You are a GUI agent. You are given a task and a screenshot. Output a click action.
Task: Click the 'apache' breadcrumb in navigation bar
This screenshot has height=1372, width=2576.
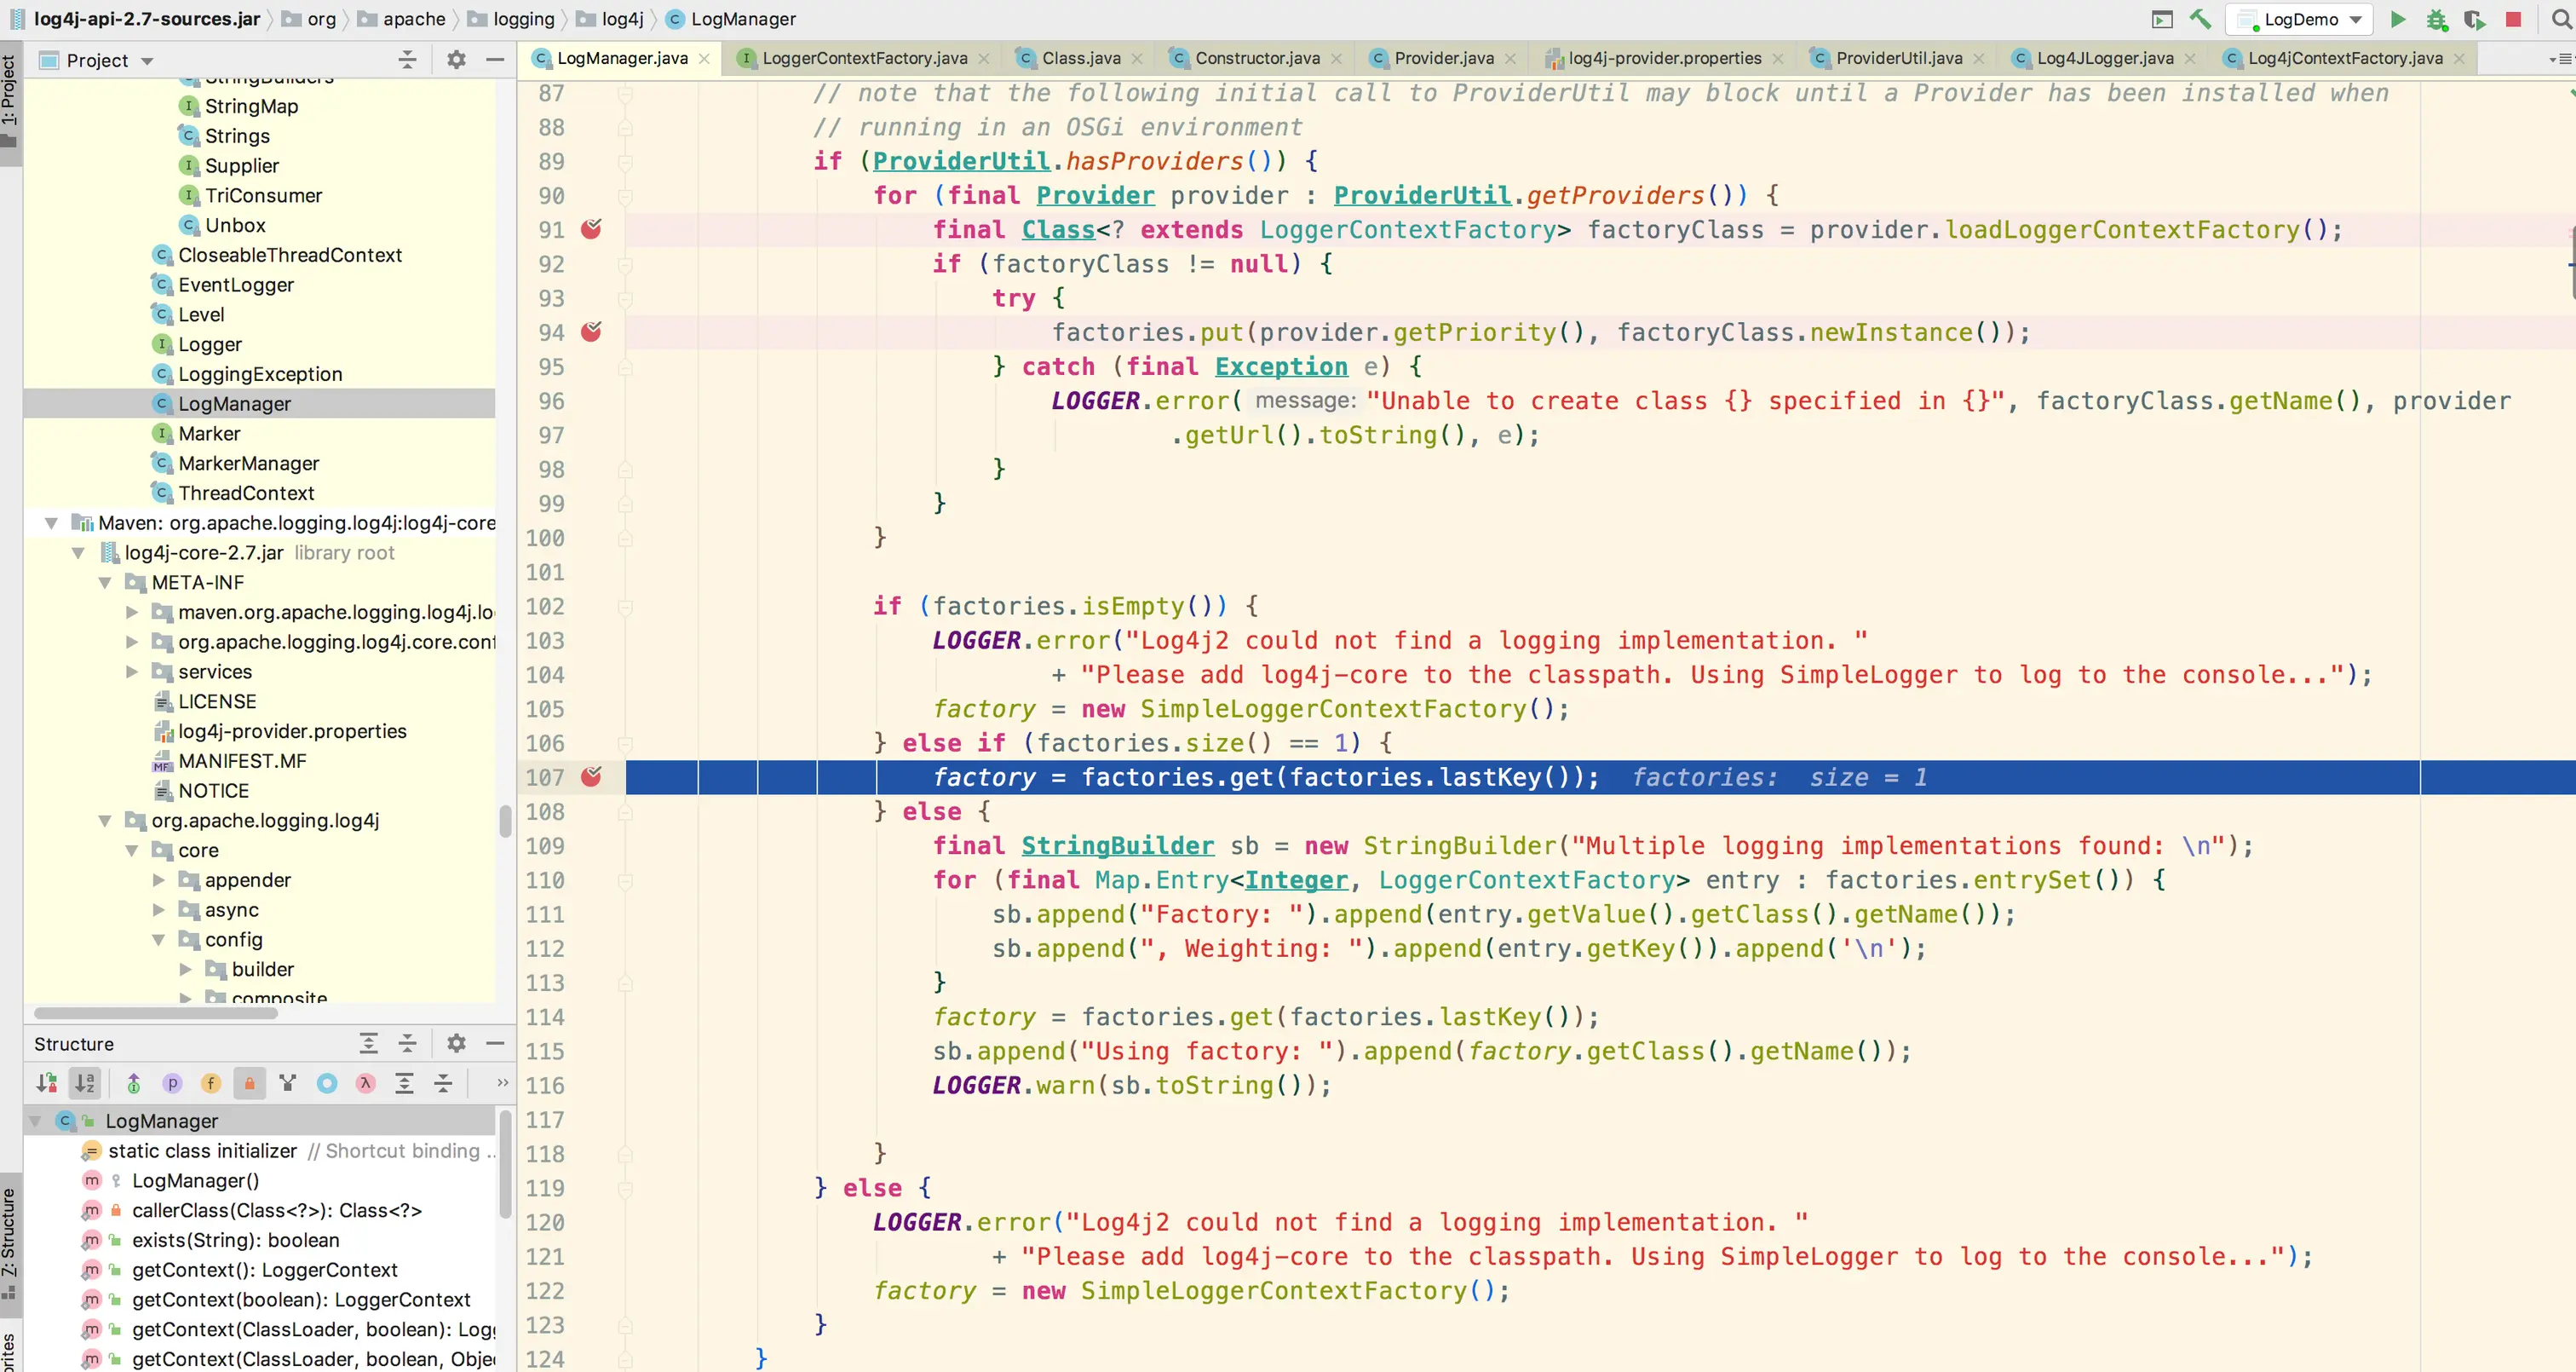point(402,18)
